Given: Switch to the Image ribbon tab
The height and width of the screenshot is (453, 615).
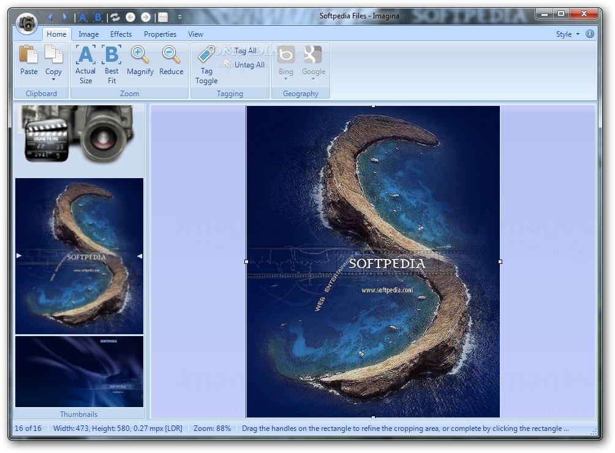Looking at the screenshot, I should point(89,34).
